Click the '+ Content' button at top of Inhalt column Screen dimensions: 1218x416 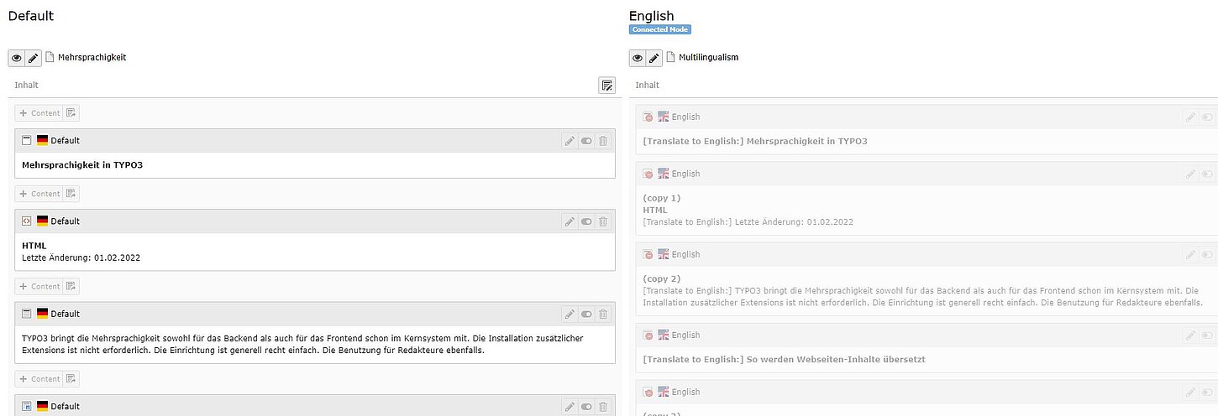39,113
